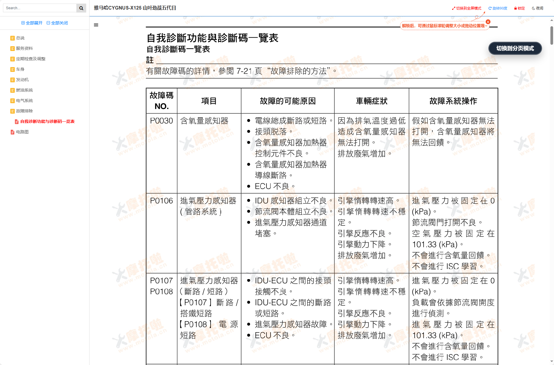Close the orange unlock tip tooltip
The image size is (554, 365).
488,22
